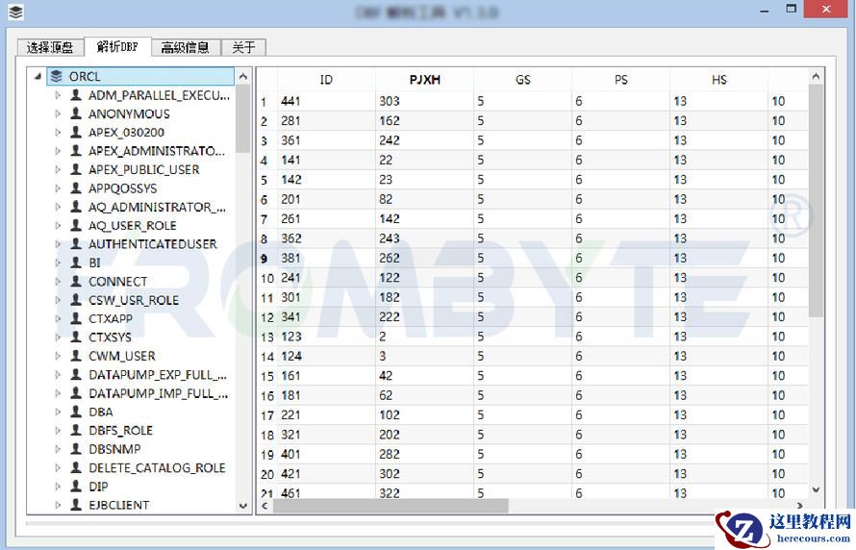
Task: Select the APEX_ADMINISTRATO... tree item
Action: click(x=157, y=151)
